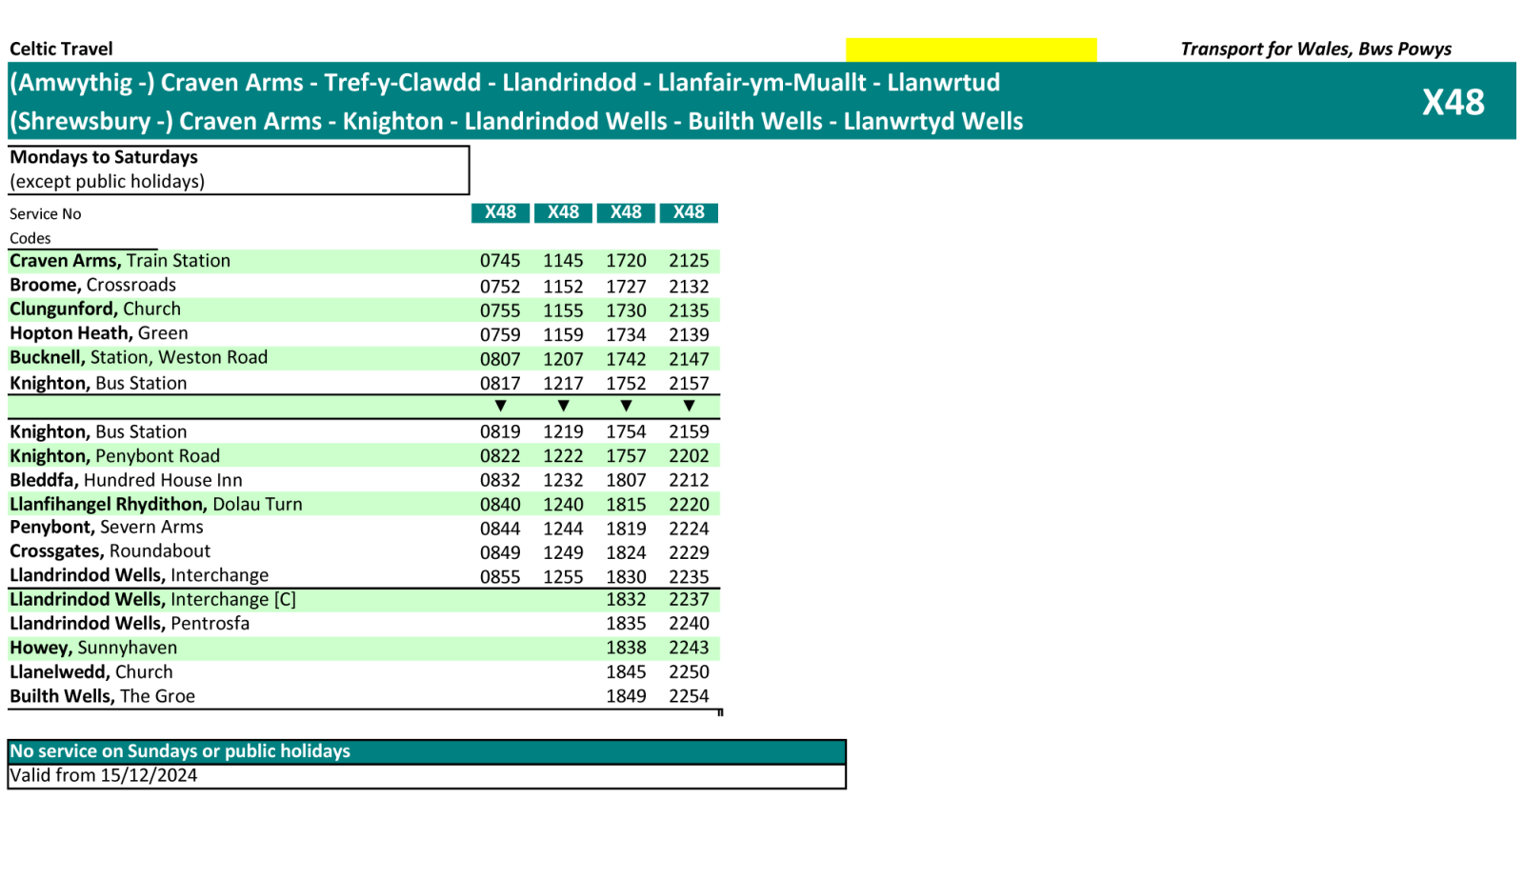1524x880 pixels.
Task: Click the Service No label
Action: tap(46, 213)
